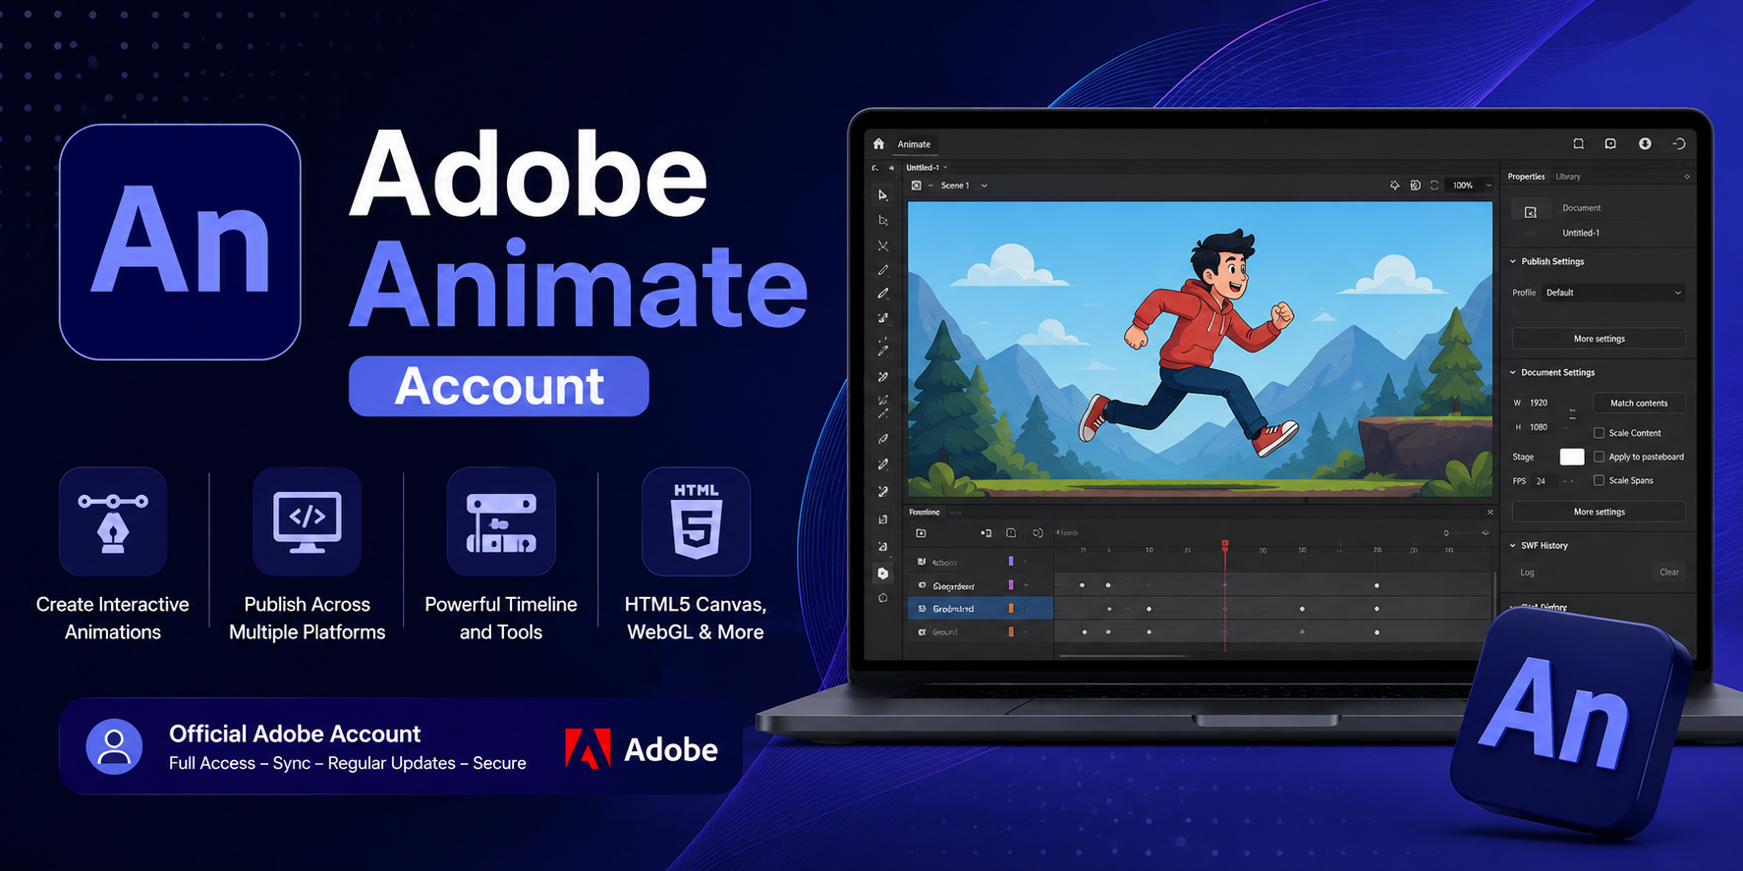Choose the Brush tool under the pencil
The image size is (1743, 871).
[x=882, y=294]
